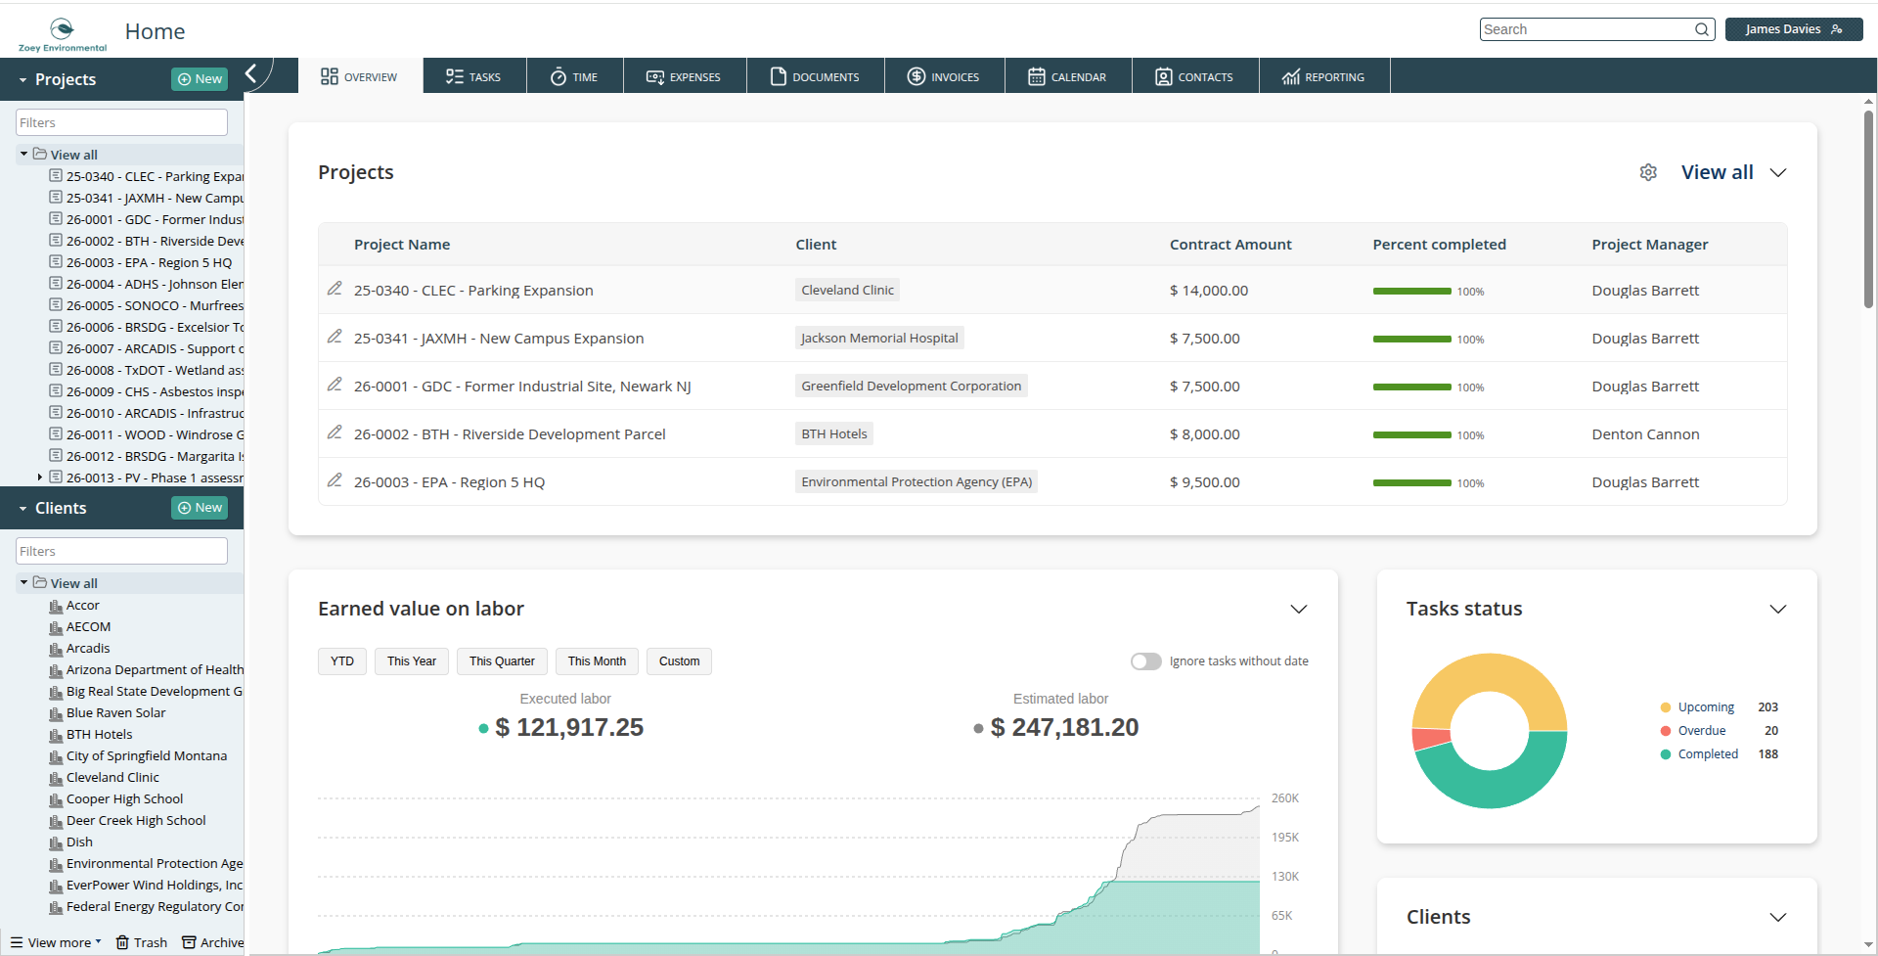Select the AECOM client building icon
This screenshot has height=956, width=1878.
[x=56, y=627]
